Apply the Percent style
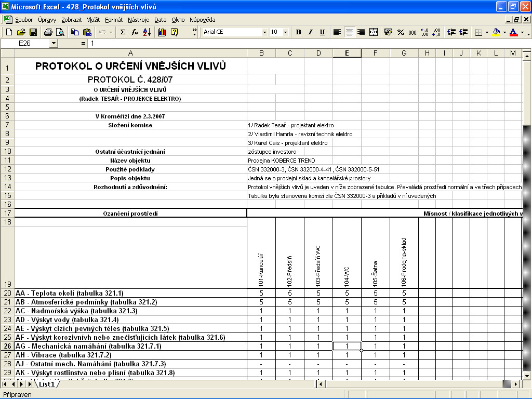Viewport: 532px width, 399px height. coord(401,32)
